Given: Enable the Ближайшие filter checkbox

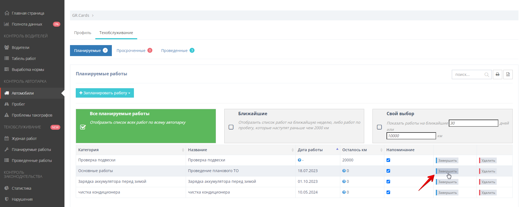Looking at the screenshot, I should pos(231,127).
